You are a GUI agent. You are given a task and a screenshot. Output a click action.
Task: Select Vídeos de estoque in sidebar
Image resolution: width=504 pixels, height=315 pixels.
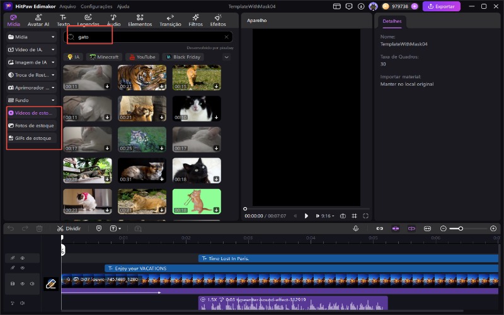pyautogui.click(x=31, y=113)
